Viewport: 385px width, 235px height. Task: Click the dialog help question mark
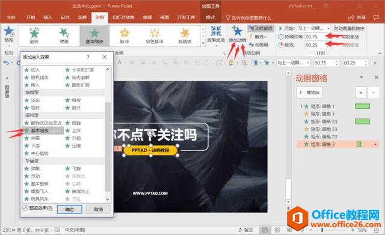(88, 57)
